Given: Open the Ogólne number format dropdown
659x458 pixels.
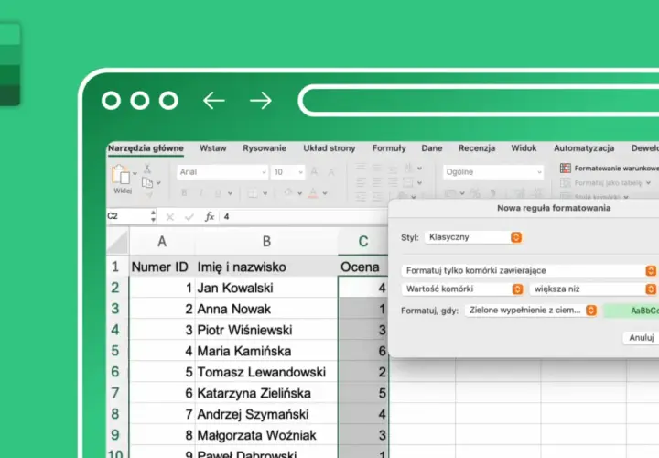Looking at the screenshot, I should [493, 172].
